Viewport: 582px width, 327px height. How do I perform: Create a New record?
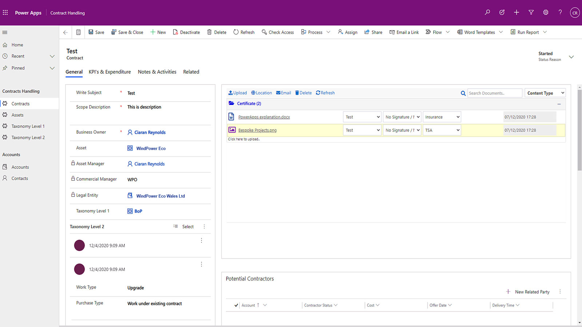pos(158,32)
